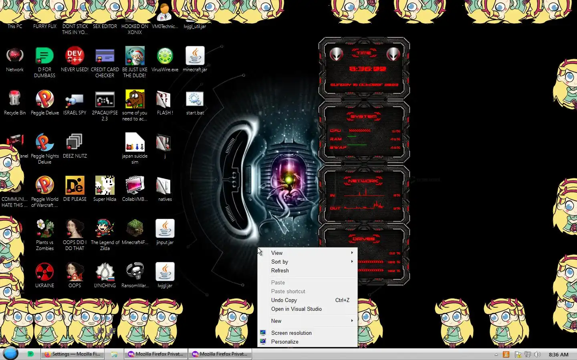Expand the View submenu
The width and height of the screenshot is (577, 360).
[x=307, y=253]
